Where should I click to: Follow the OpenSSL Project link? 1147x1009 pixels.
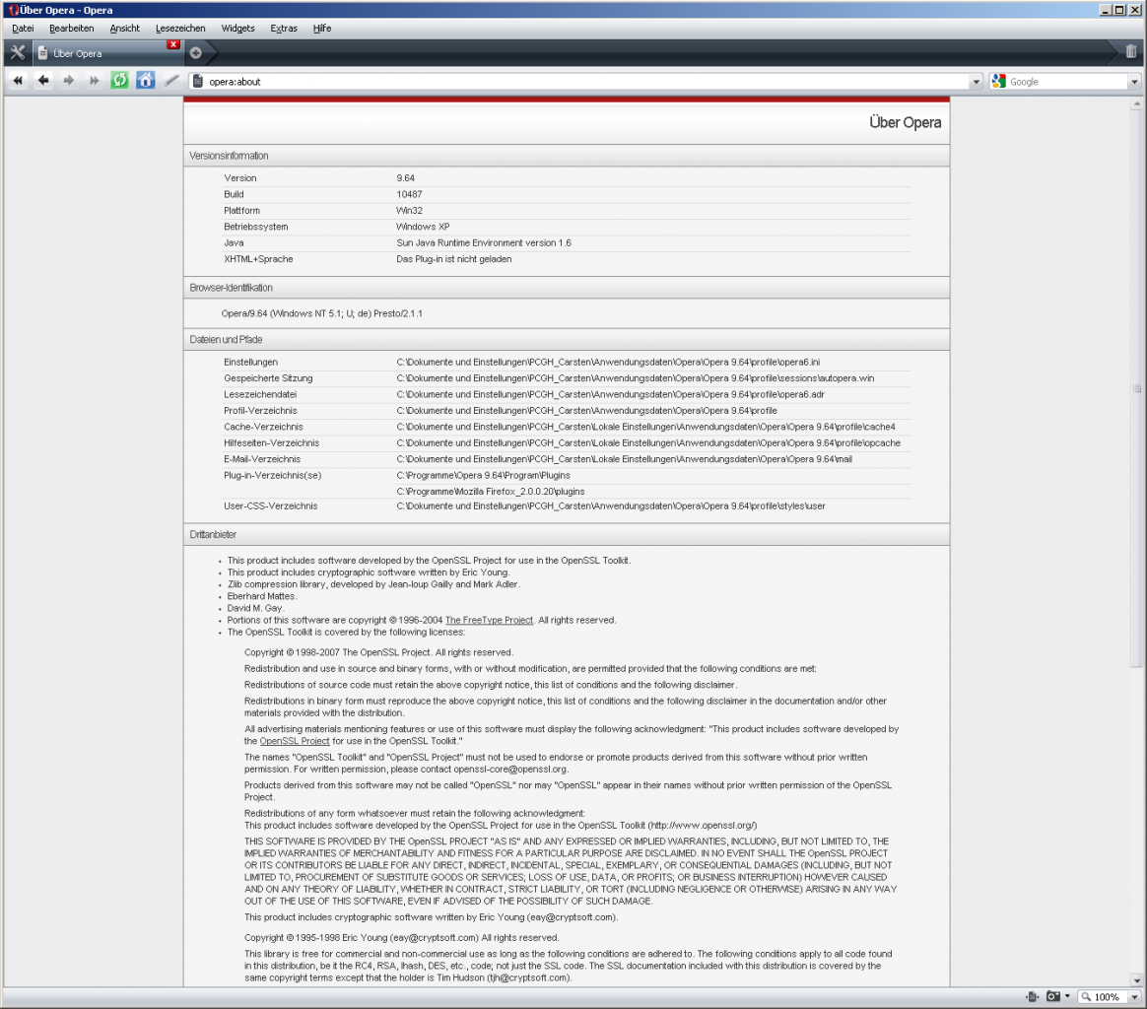[x=294, y=740]
